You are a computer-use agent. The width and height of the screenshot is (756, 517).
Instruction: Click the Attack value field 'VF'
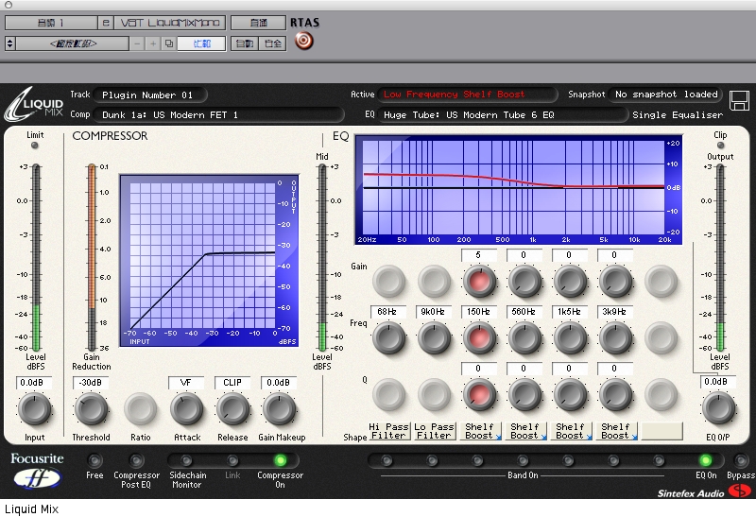tap(185, 383)
